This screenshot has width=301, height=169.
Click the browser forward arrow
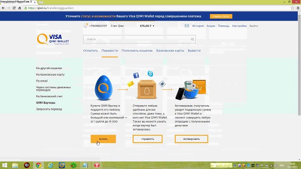click(x=8, y=8)
